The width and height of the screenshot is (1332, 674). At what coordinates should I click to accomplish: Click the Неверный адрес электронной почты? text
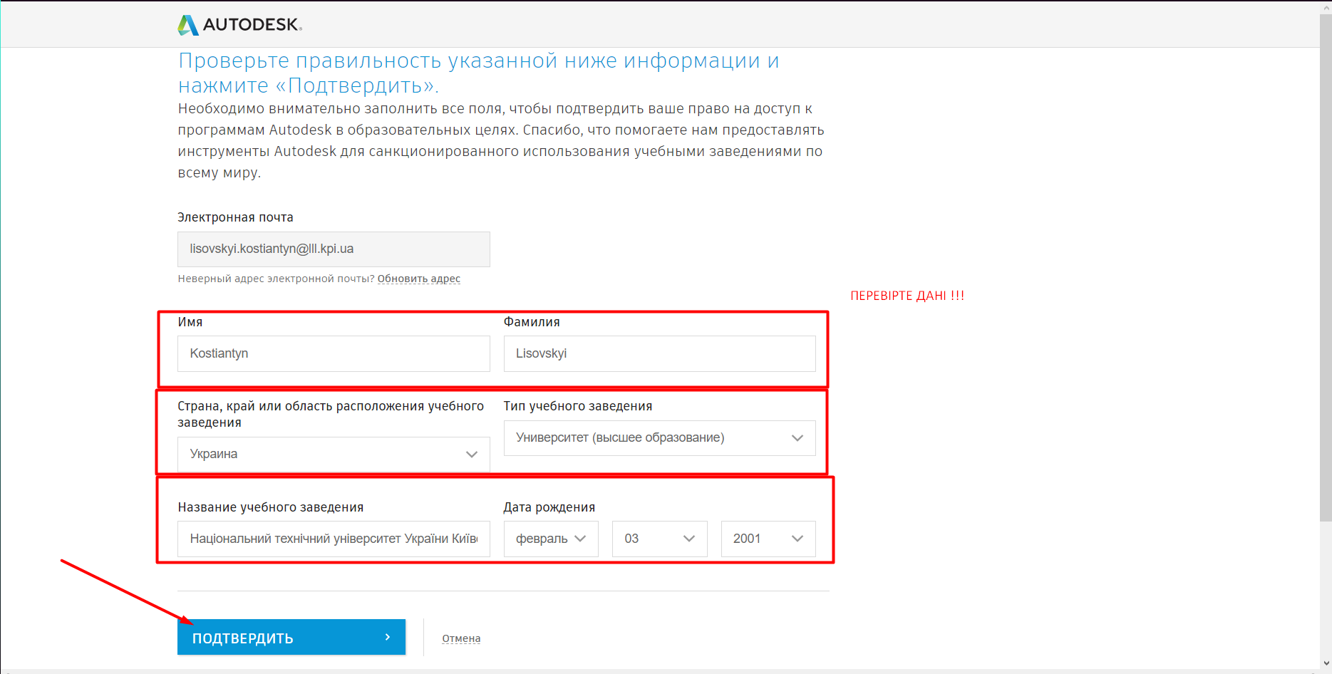point(277,279)
